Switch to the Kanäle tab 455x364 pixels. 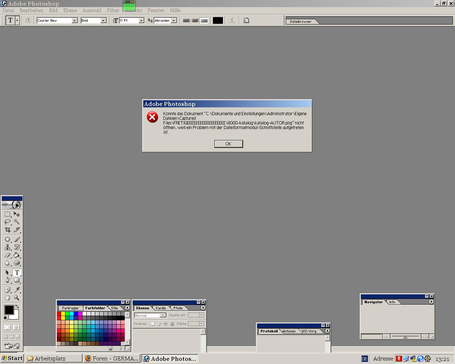tap(161, 308)
